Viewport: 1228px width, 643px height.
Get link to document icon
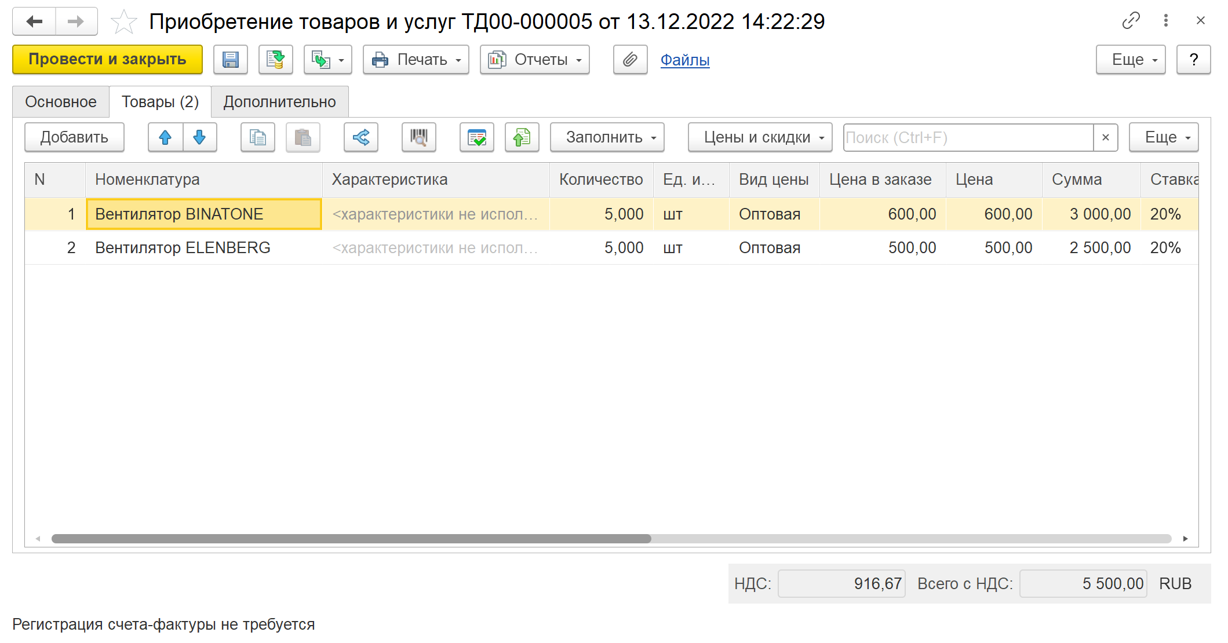pyautogui.click(x=1131, y=21)
